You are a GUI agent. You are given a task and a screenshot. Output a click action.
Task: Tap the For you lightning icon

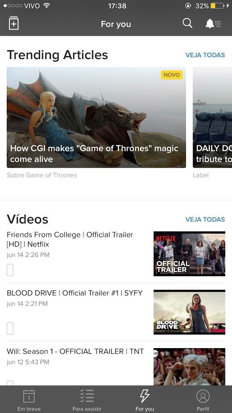point(144,396)
